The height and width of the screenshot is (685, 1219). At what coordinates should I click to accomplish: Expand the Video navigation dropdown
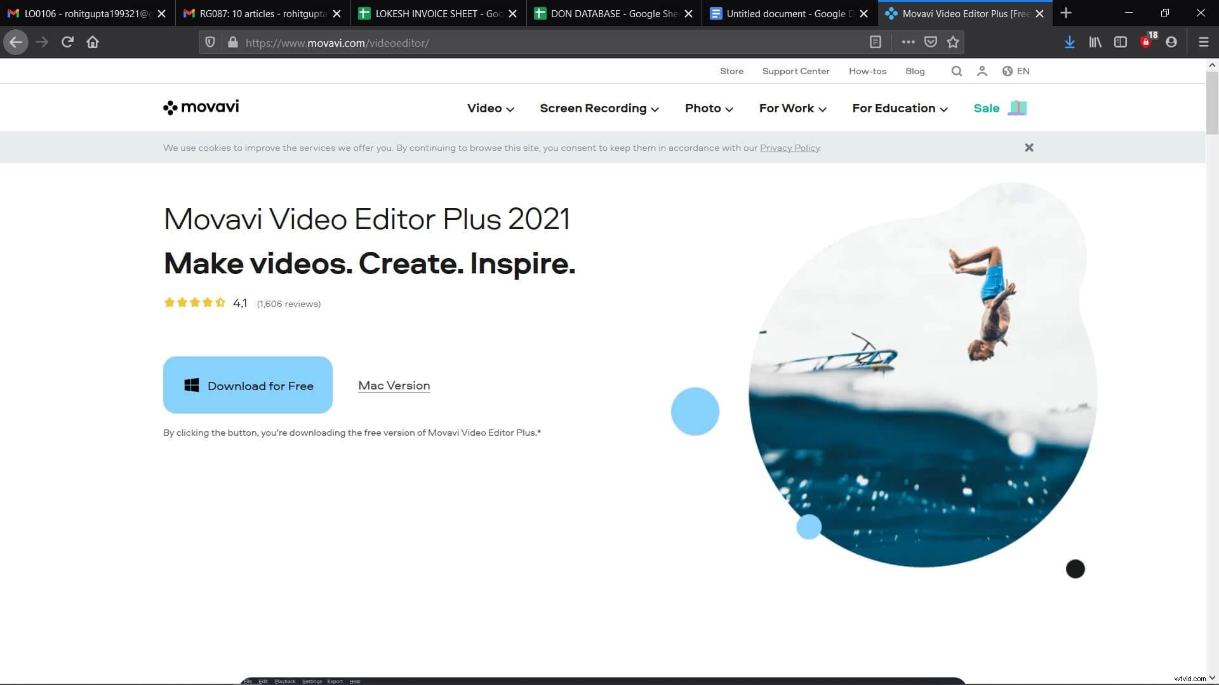490,108
